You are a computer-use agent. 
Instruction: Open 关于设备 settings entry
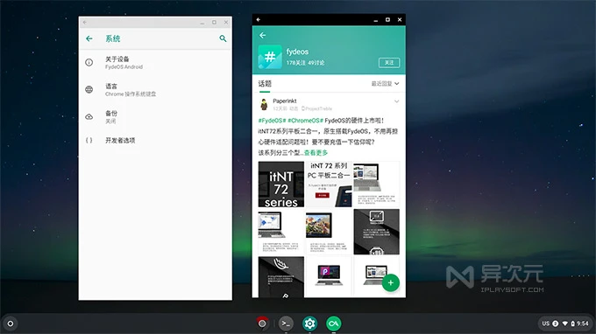point(155,63)
